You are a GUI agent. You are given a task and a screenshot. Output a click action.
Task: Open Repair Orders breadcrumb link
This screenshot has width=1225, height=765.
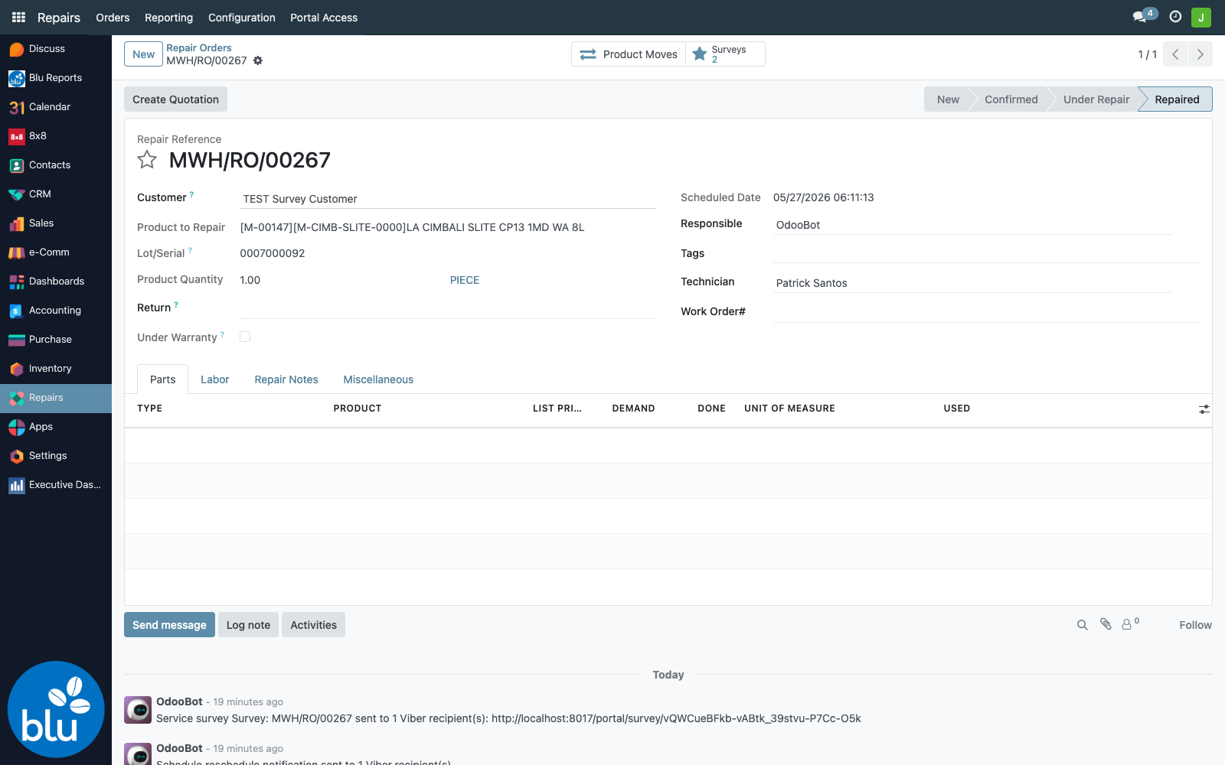[199, 47]
